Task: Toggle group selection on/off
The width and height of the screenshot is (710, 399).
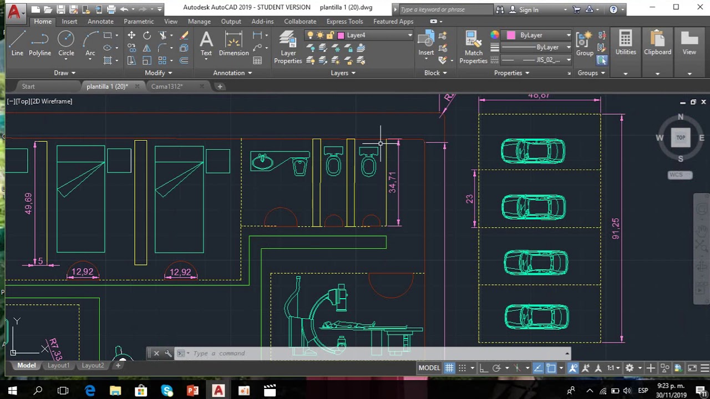Action: tap(602, 60)
